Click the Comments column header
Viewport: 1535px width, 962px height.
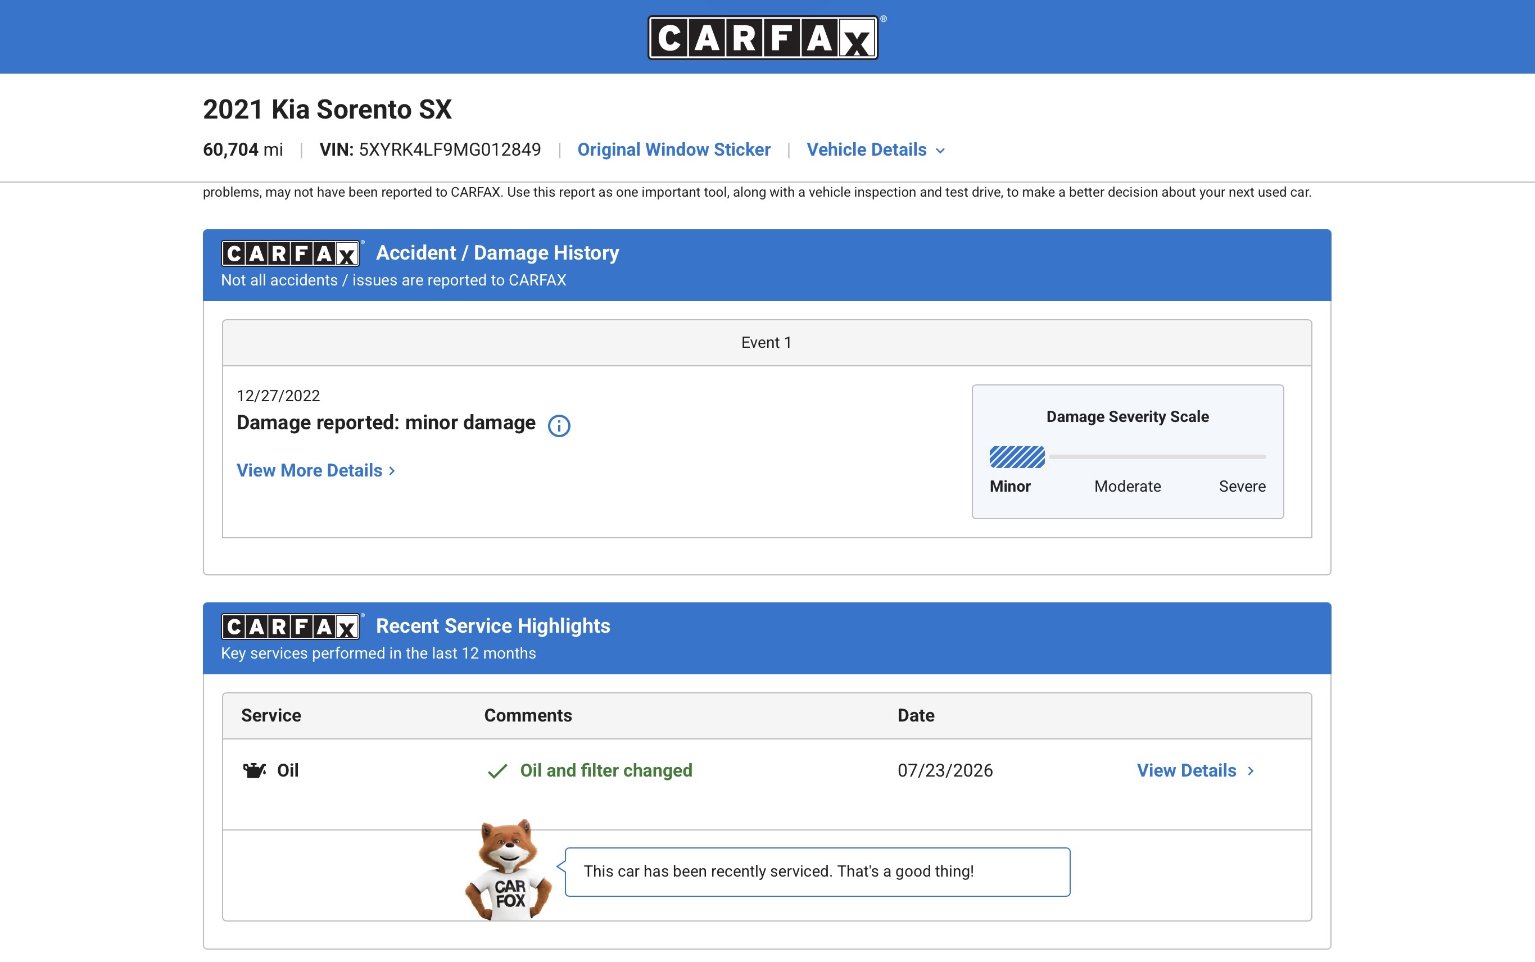[x=528, y=715]
